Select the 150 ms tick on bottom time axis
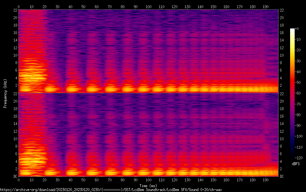Screen dimensions: 306x192 [x=213, y=180]
